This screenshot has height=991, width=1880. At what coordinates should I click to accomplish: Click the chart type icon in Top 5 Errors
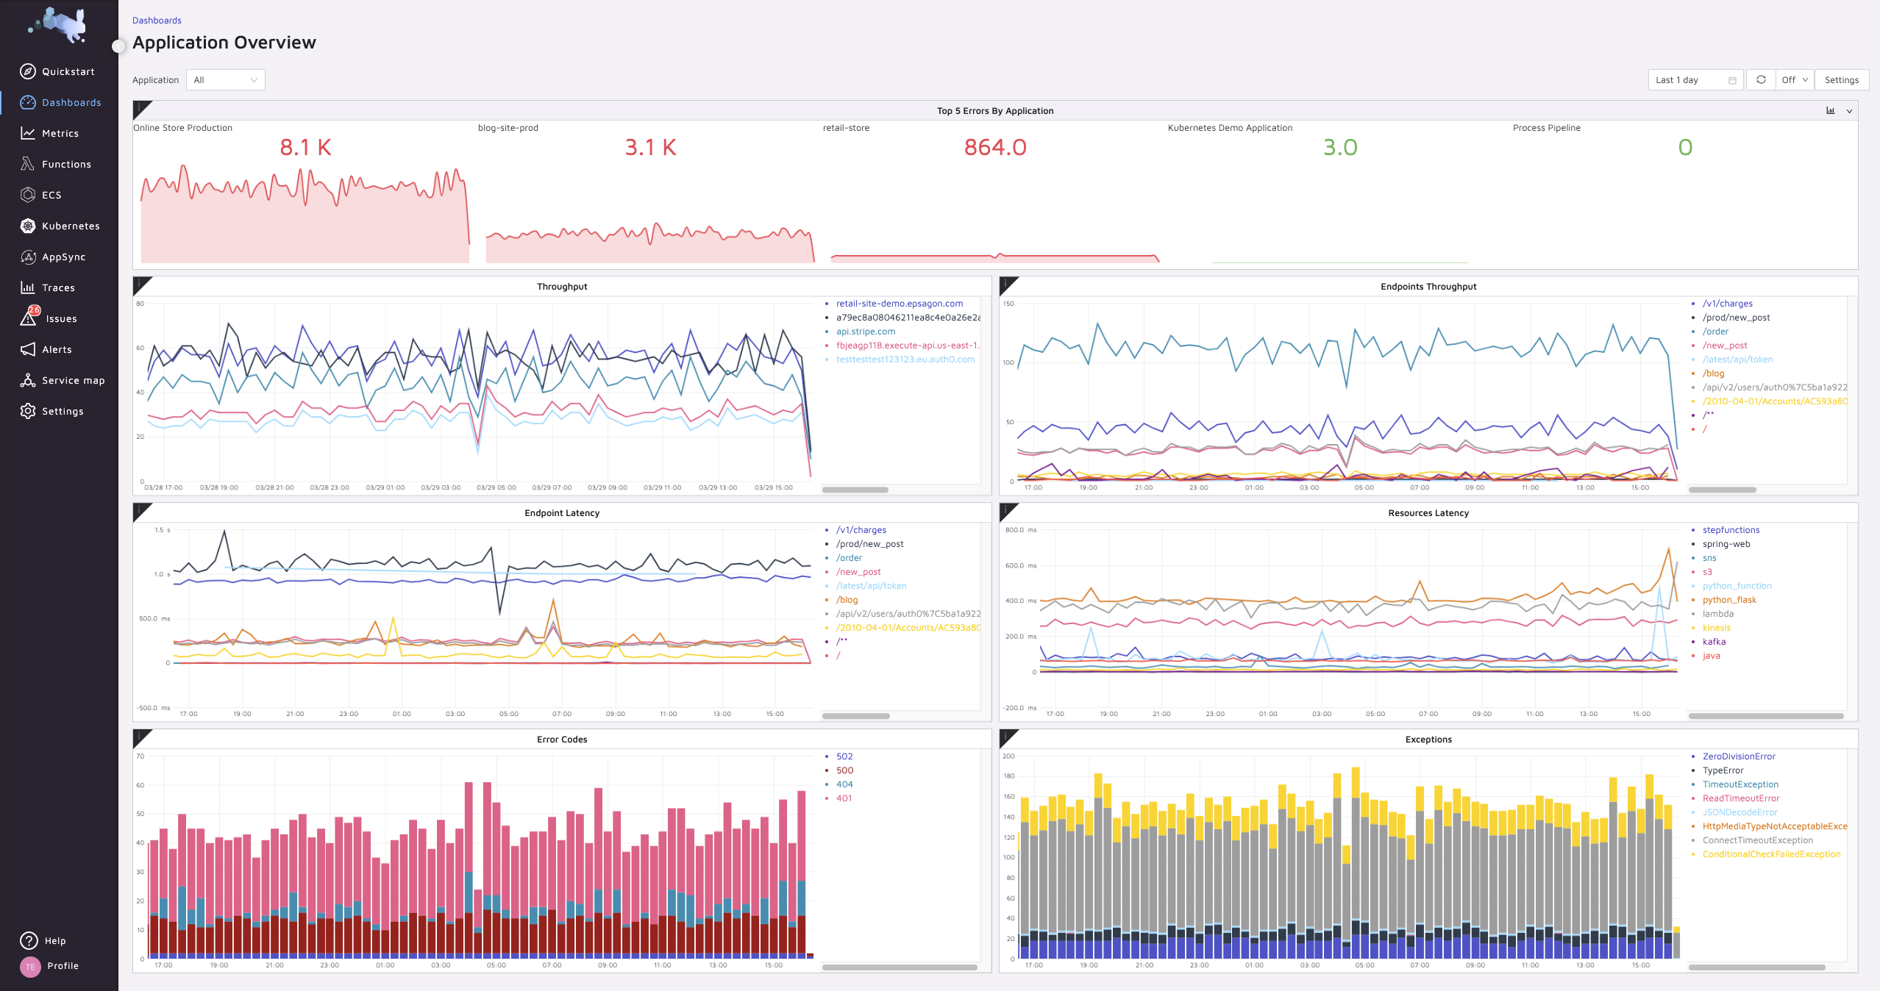[x=1831, y=111]
